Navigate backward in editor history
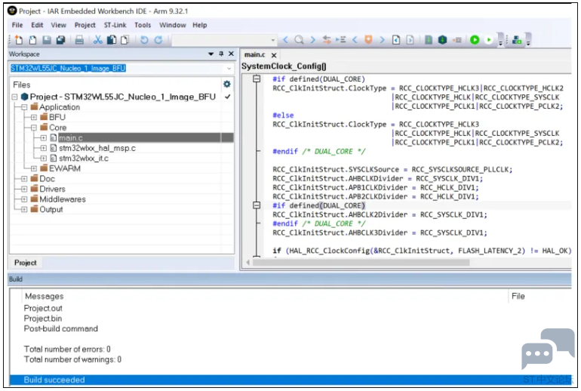Image resolution: width=581 pixels, height=391 pixels. [396, 40]
